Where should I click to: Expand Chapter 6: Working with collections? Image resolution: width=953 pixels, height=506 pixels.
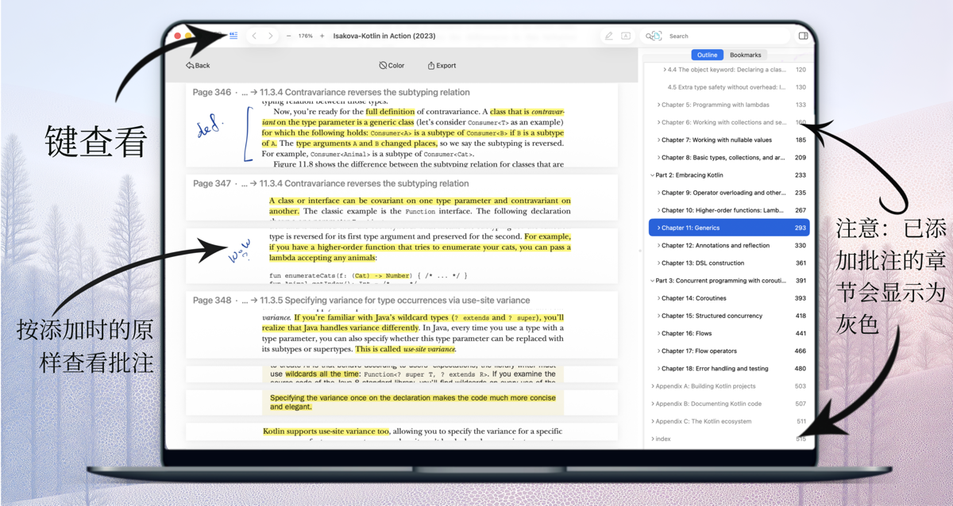tap(658, 122)
